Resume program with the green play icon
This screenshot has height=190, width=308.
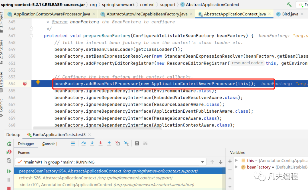point(9,171)
